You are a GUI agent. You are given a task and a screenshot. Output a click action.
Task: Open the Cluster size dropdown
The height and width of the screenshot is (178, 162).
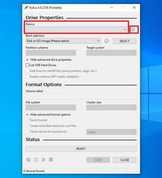coord(111,108)
